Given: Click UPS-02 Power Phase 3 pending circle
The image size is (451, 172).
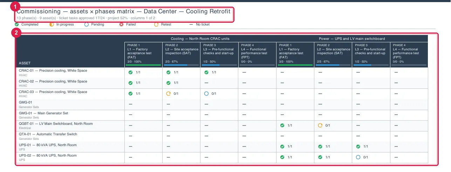Looking at the screenshot, I should click(358, 157).
